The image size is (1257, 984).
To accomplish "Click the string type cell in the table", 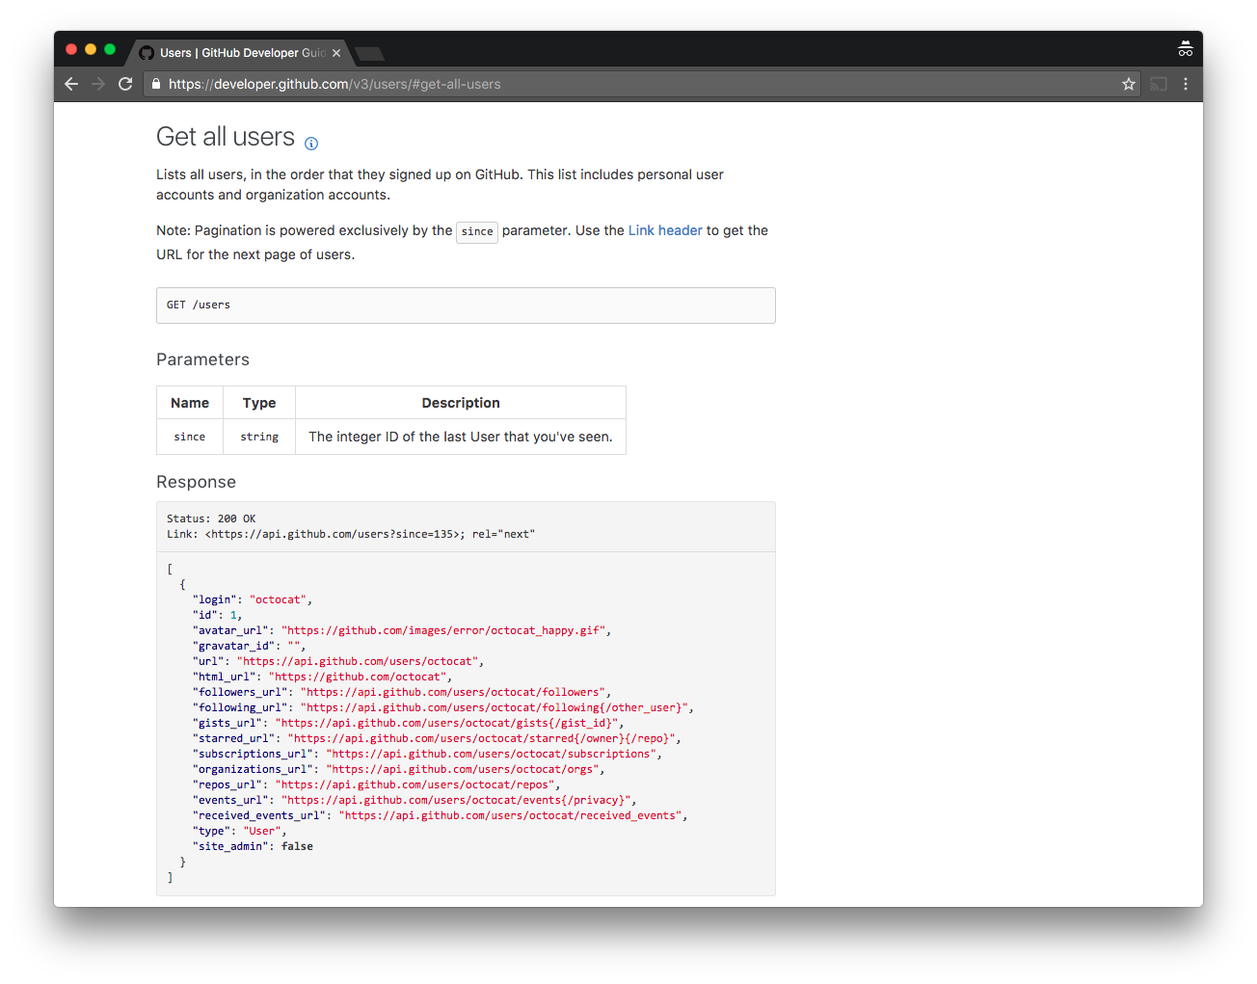I will click(x=259, y=437).
